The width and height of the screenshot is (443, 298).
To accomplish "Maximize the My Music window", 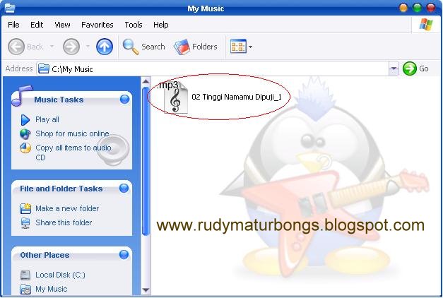I will (417, 8).
